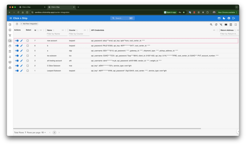Click the billing card icon in header
This screenshot has height=145, width=246.
point(219,18)
